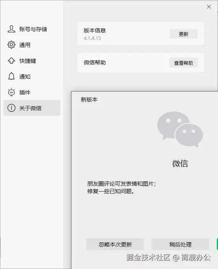
Task: Click the version number 4.1.4.15
Action: pyautogui.click(x=92, y=38)
